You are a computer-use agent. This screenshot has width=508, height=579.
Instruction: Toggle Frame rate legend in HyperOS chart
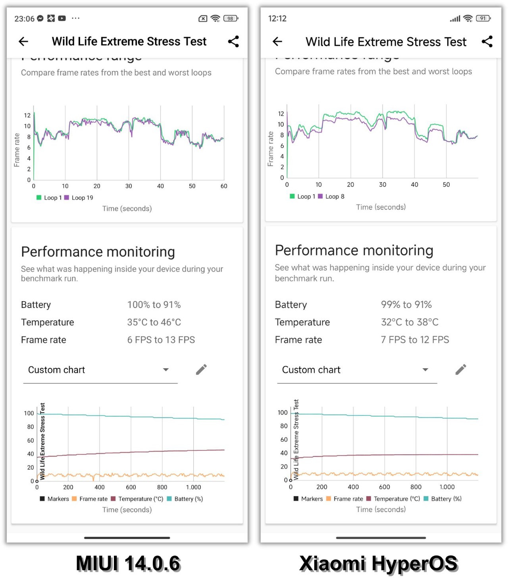(344, 499)
